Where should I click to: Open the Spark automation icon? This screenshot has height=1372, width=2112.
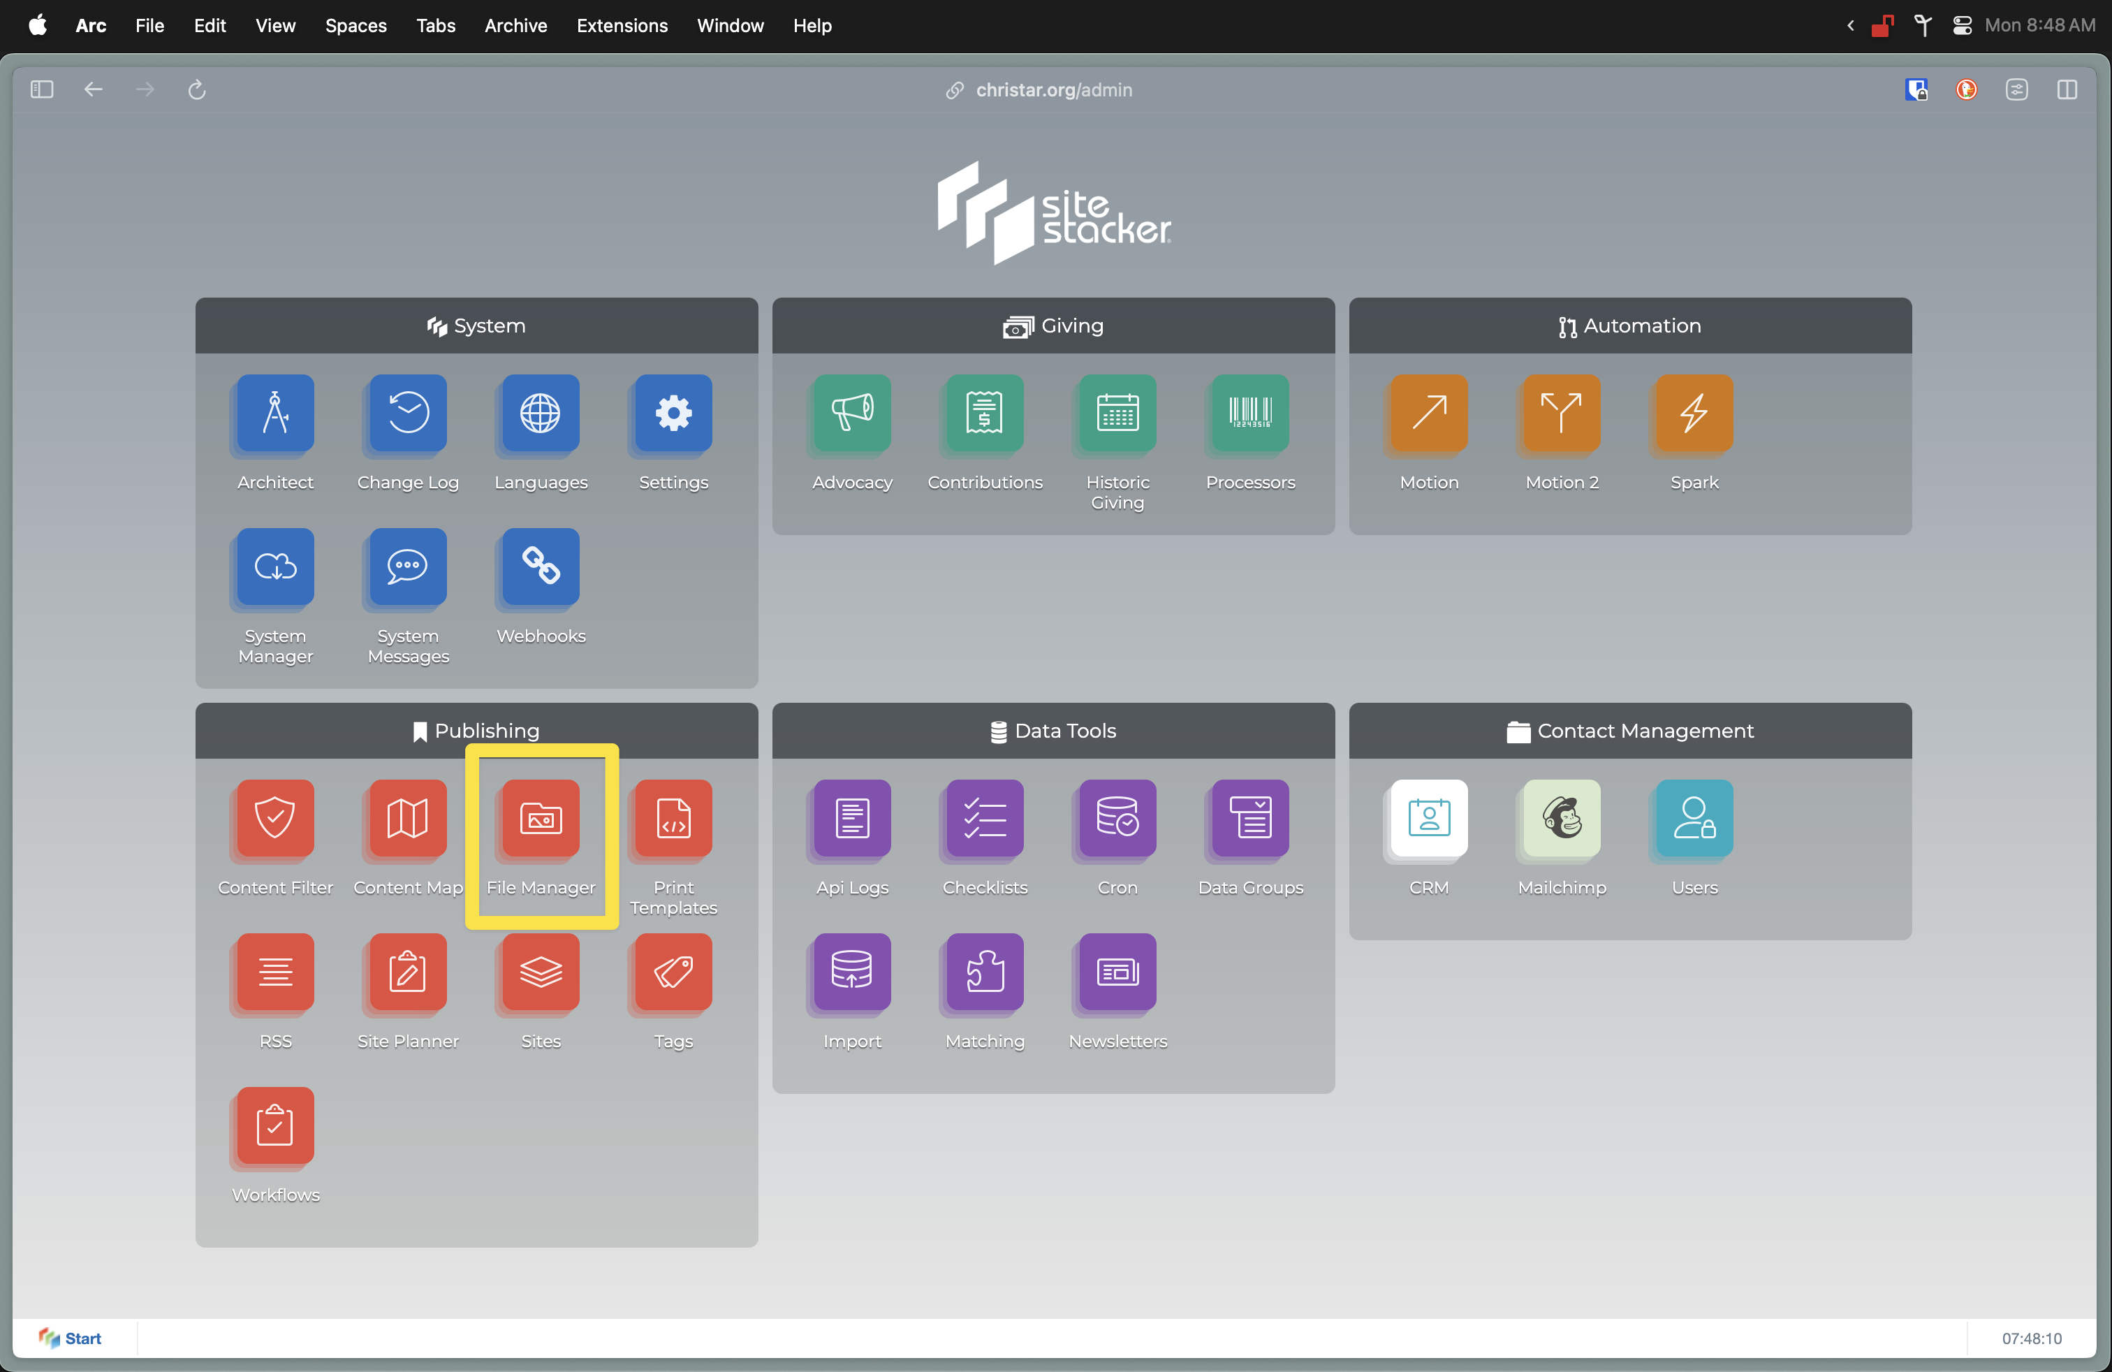(x=1693, y=413)
